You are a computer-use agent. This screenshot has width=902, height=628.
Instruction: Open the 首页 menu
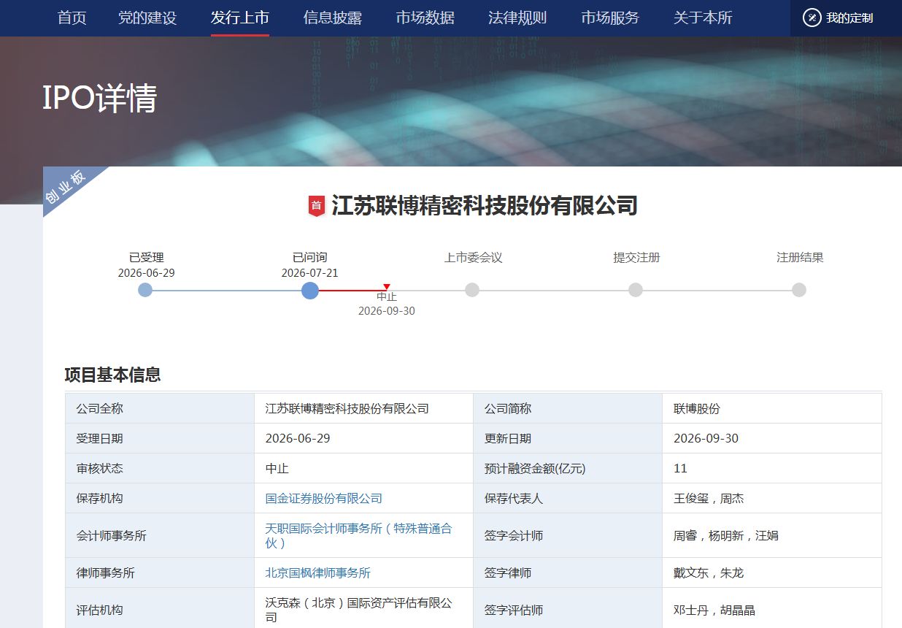[x=72, y=18]
